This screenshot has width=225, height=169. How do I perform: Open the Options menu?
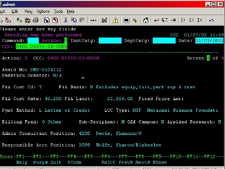click(x=43, y=11)
